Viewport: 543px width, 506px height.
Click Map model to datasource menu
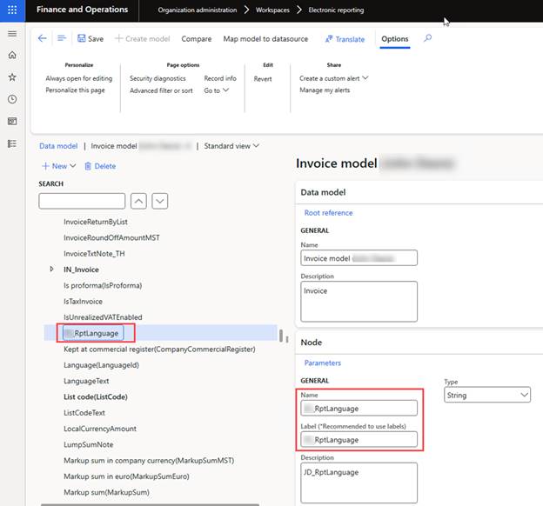tap(265, 39)
